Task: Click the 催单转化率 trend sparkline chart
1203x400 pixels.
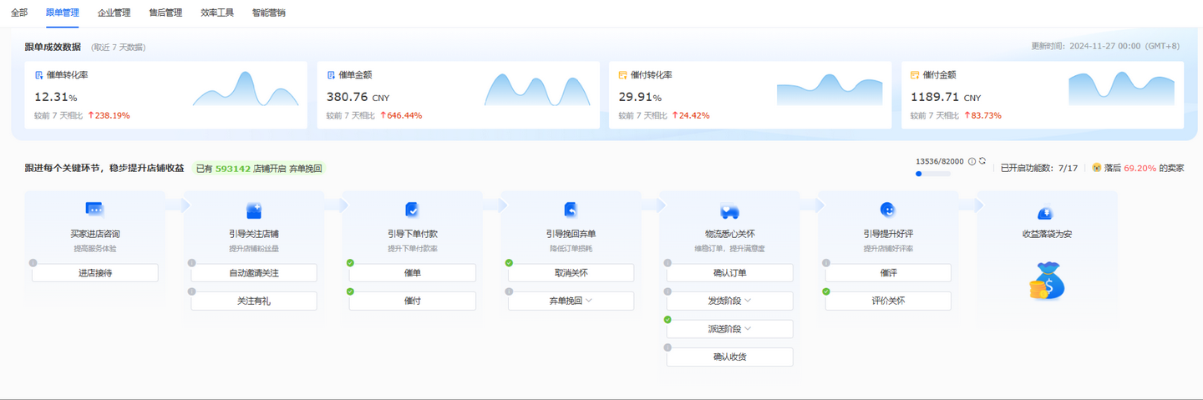Action: point(246,89)
